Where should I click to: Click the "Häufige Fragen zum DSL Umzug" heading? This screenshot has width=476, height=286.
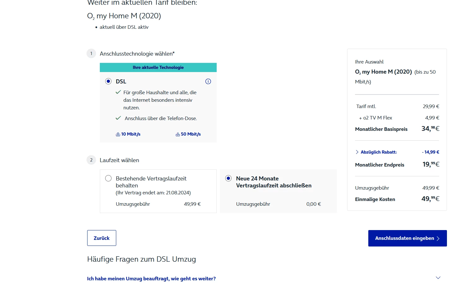(142, 259)
